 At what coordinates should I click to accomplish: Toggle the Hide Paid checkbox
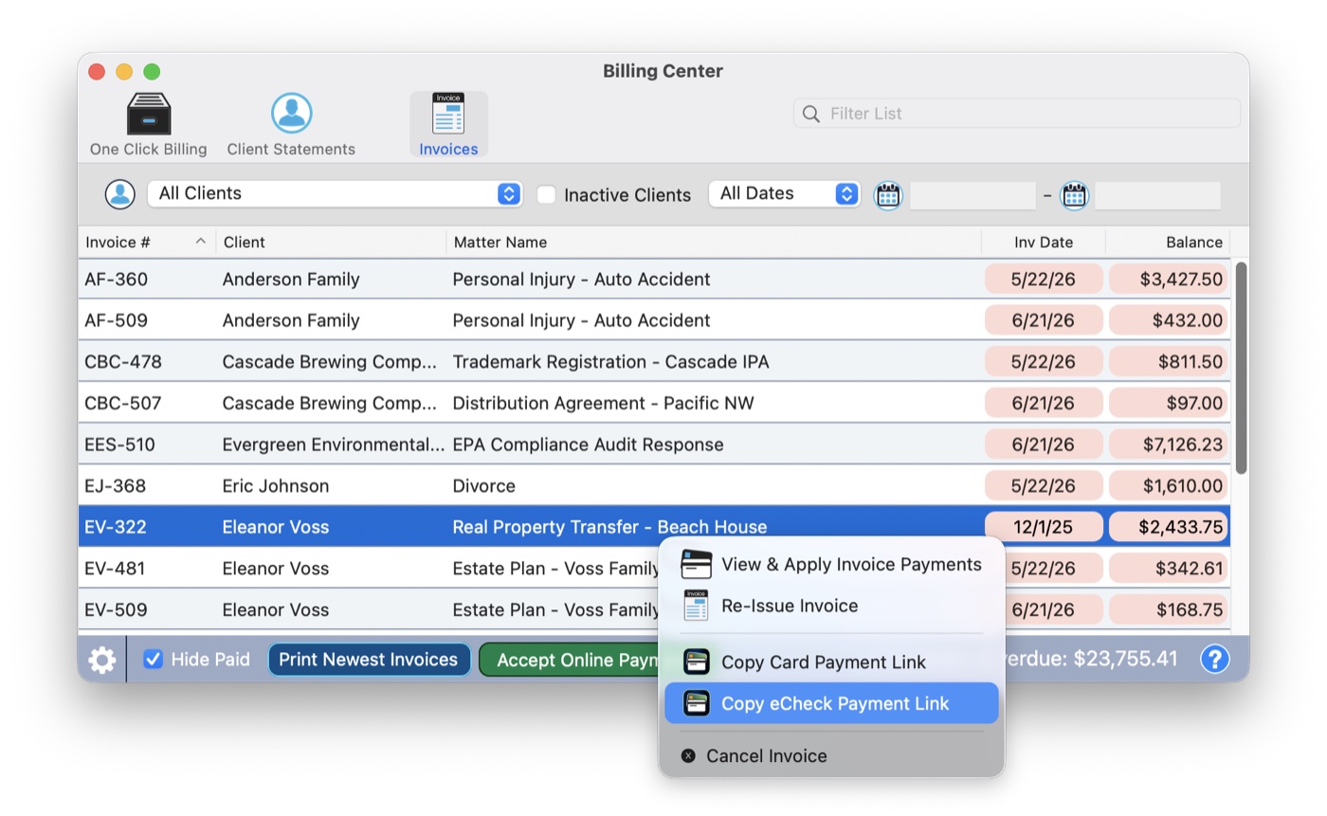pyautogui.click(x=153, y=660)
